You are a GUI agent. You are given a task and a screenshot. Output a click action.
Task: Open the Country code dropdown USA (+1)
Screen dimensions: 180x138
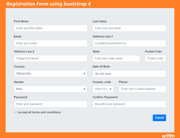pos(103,89)
